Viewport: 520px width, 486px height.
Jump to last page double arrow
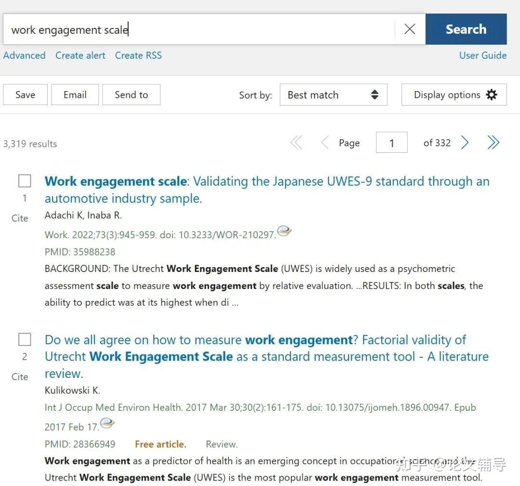[x=493, y=143]
